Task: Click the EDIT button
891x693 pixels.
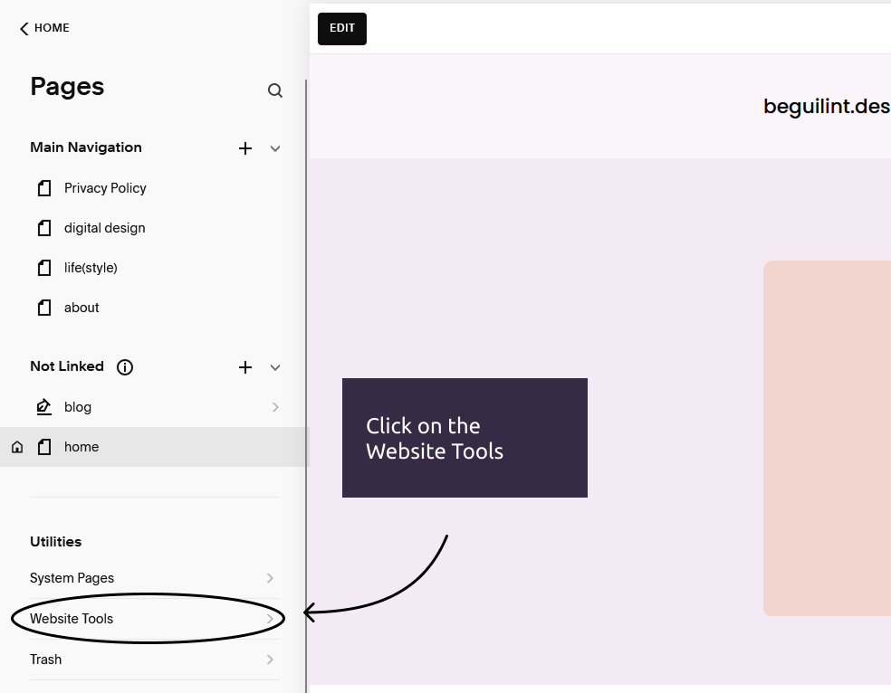Action: click(x=342, y=28)
